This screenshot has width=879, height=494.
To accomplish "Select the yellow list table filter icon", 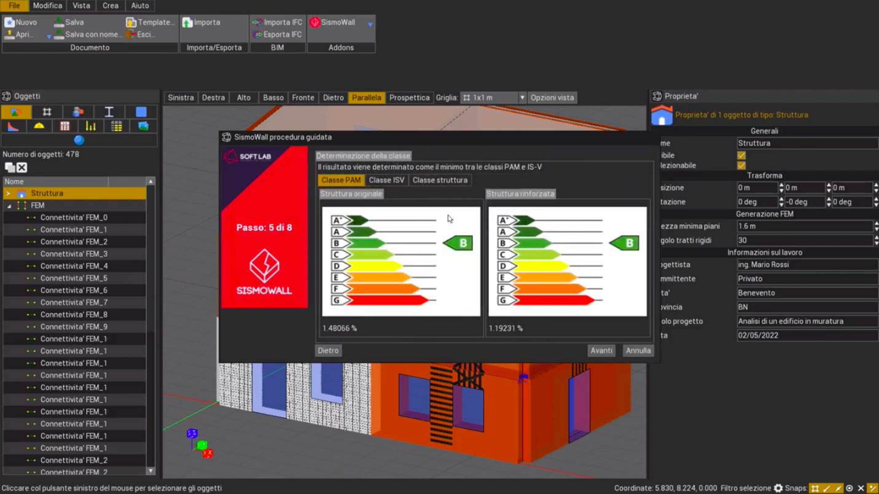I will coord(116,126).
